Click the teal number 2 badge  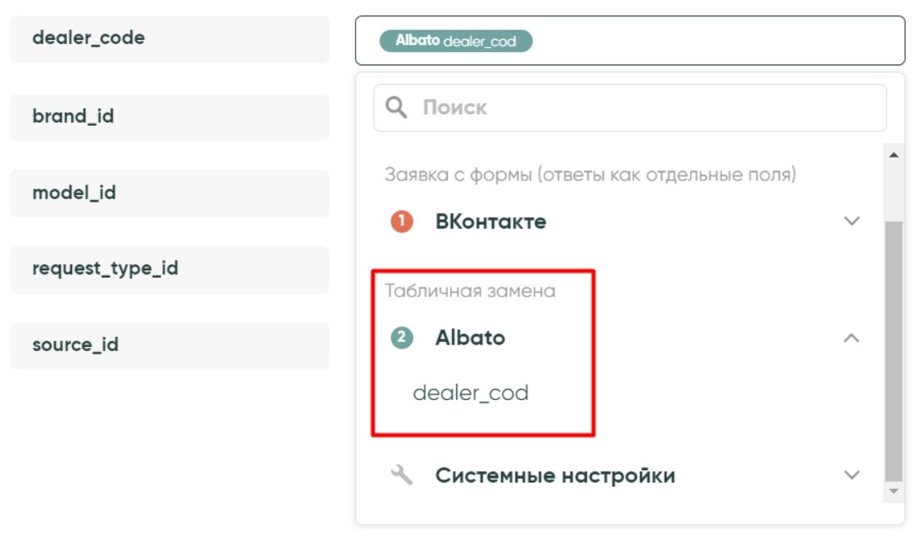tap(401, 337)
